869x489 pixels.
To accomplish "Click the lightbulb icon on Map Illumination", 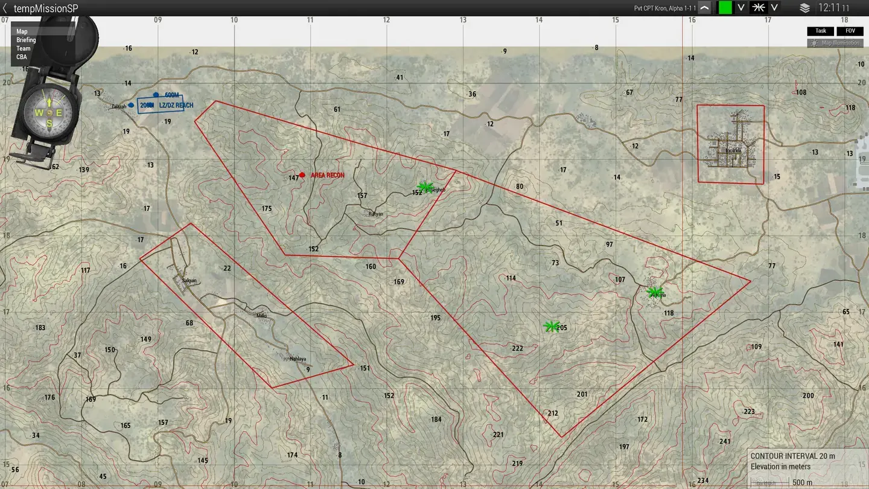I will coord(813,43).
